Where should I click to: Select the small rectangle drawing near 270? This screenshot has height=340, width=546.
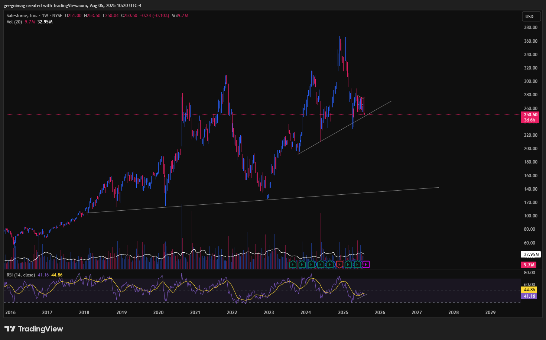point(361,104)
